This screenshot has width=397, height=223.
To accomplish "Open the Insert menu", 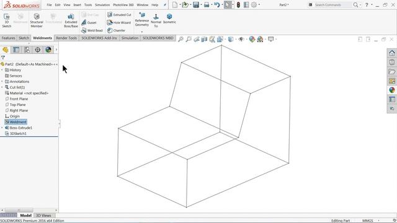I will (77, 5).
